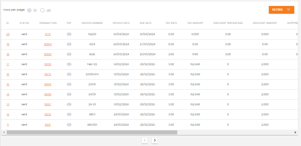The width and height of the screenshot is (301, 146).
Task: Open invoice ID 16
Action: click(8, 74)
